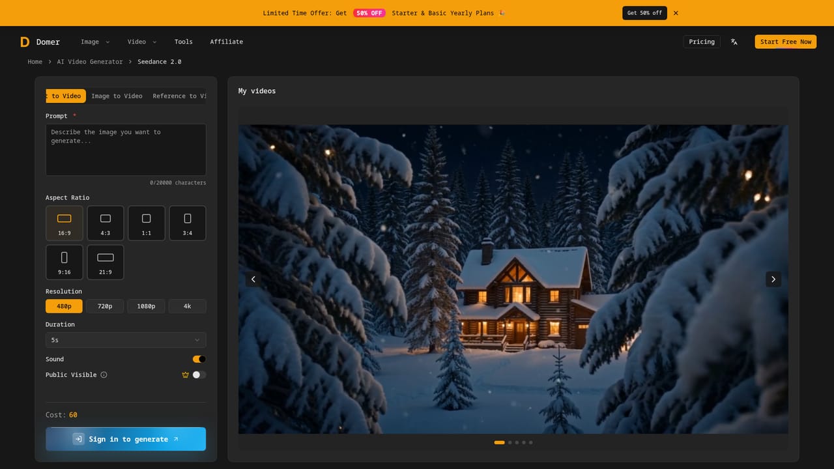Choose 1080p resolution

pos(146,306)
